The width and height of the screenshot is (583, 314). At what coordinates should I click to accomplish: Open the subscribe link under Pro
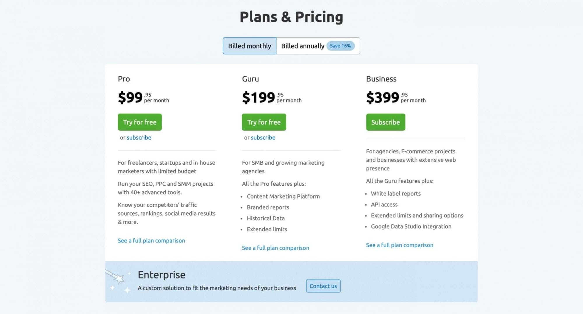click(x=139, y=137)
